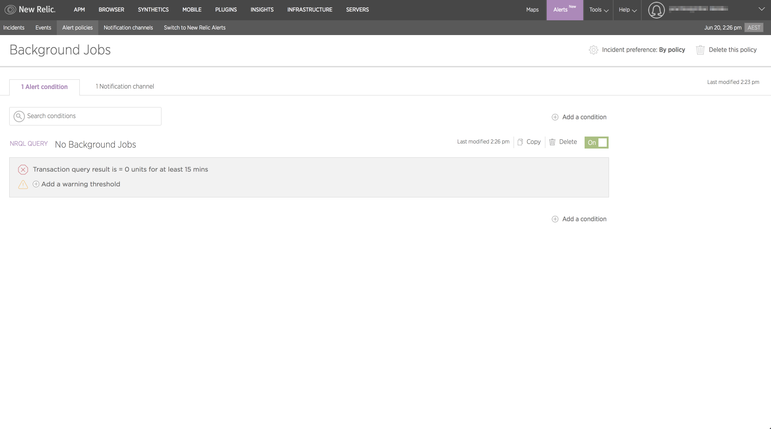Focus the Search conditions field
This screenshot has width=771, height=429.
85,116
